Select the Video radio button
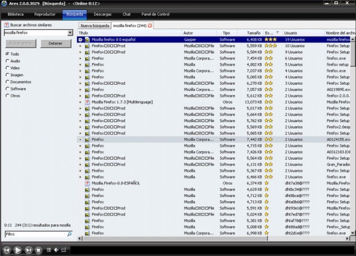356x256 pixels. [x=7, y=68]
